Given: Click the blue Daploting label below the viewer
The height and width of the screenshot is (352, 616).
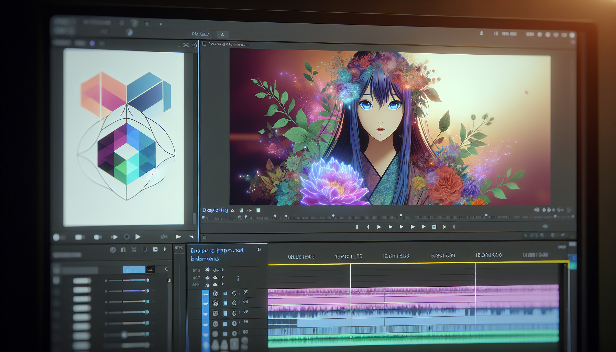Looking at the screenshot, I should click(215, 210).
